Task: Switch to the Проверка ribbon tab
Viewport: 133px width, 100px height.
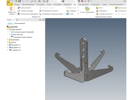Action: click(x=67, y=4)
